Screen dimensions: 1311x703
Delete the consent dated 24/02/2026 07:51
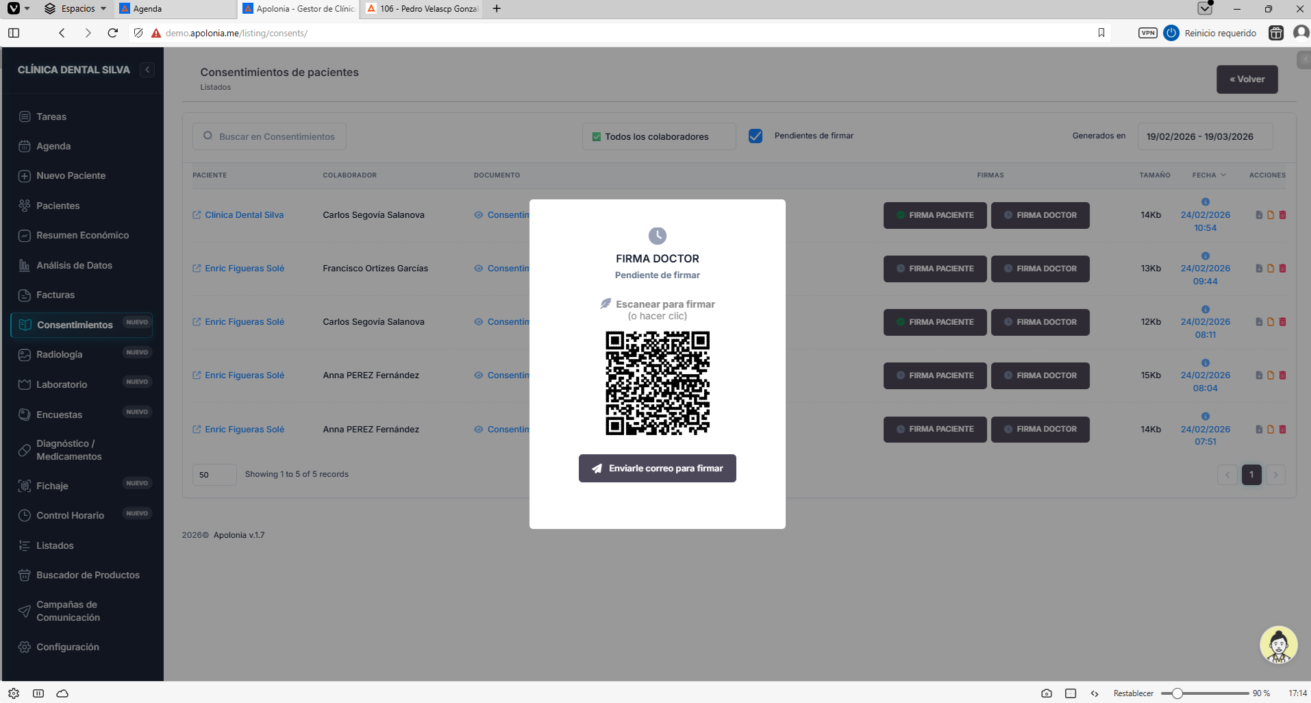click(x=1283, y=430)
